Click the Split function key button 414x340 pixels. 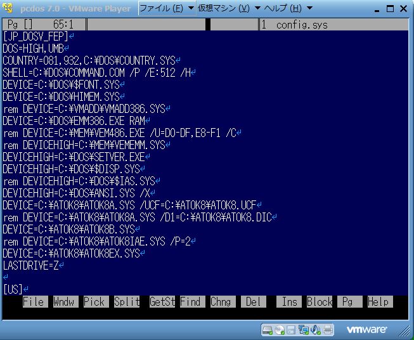pyautogui.click(x=127, y=302)
